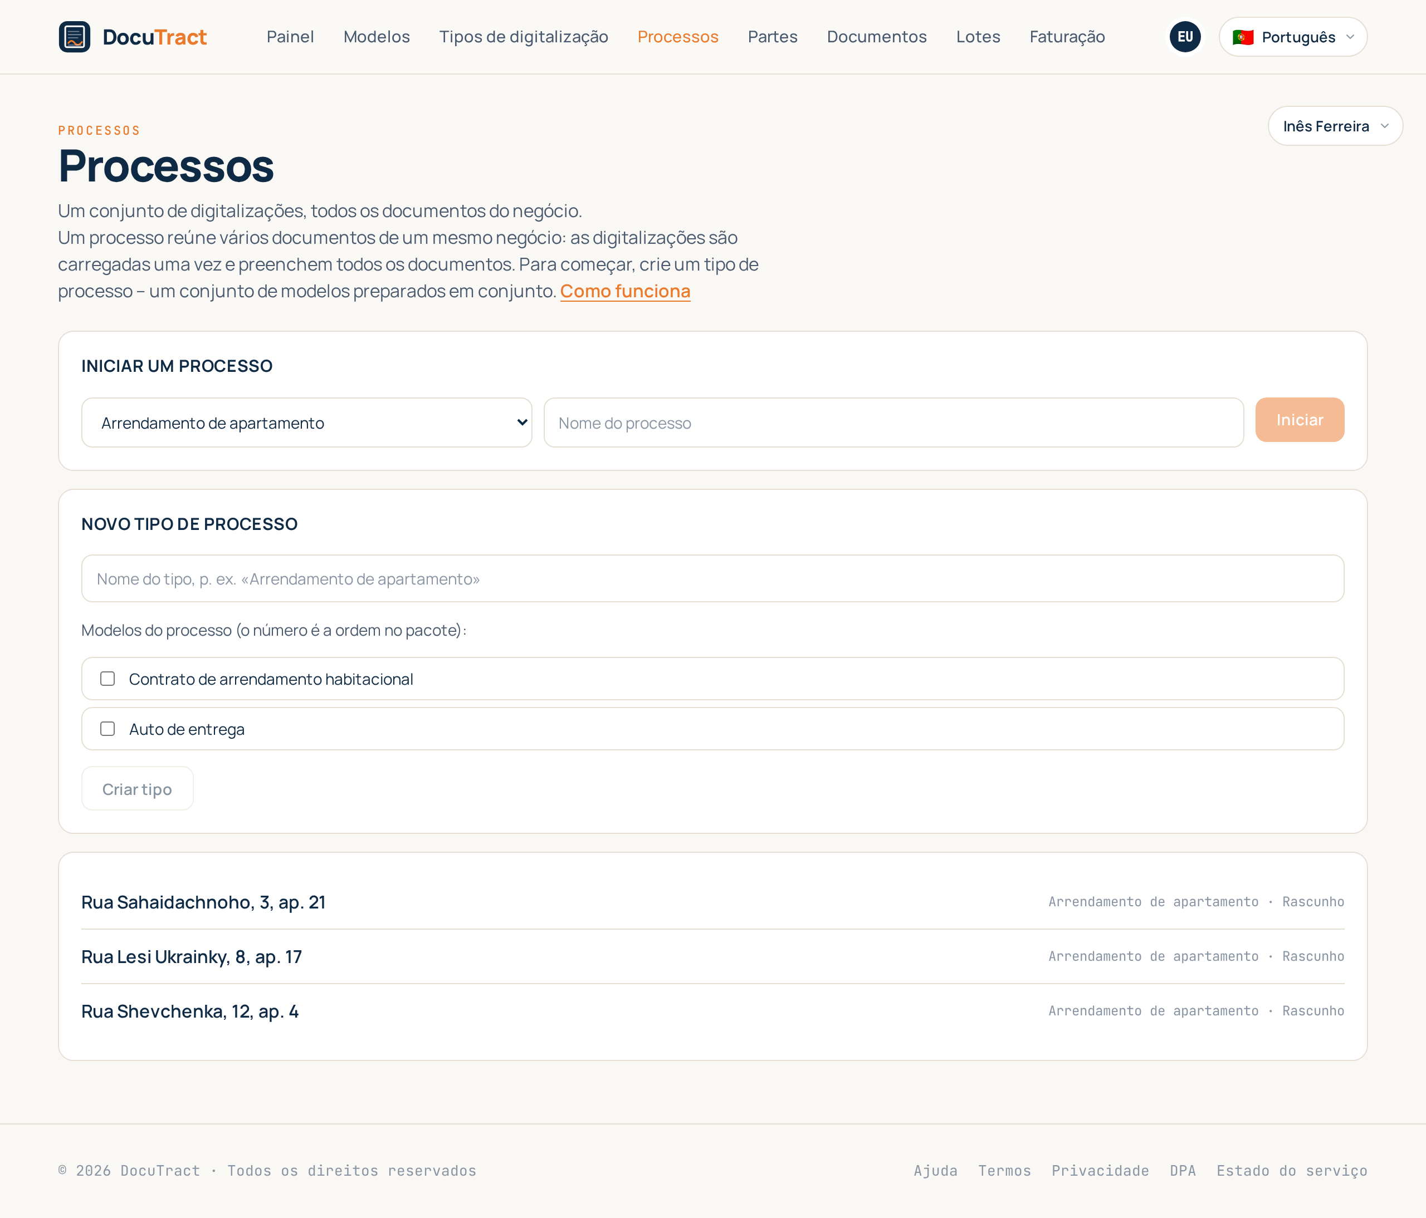Click the Rascunho status of Rua Shevchenka row
This screenshot has height=1218, width=1426.
1312,1011
